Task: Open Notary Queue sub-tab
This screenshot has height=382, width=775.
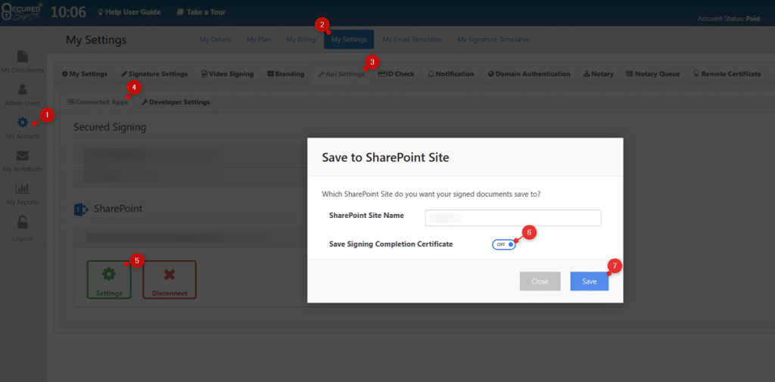Action: tap(652, 74)
